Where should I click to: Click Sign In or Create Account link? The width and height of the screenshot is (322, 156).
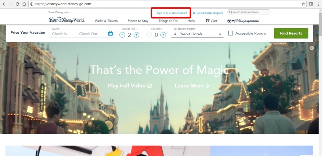click(x=172, y=13)
